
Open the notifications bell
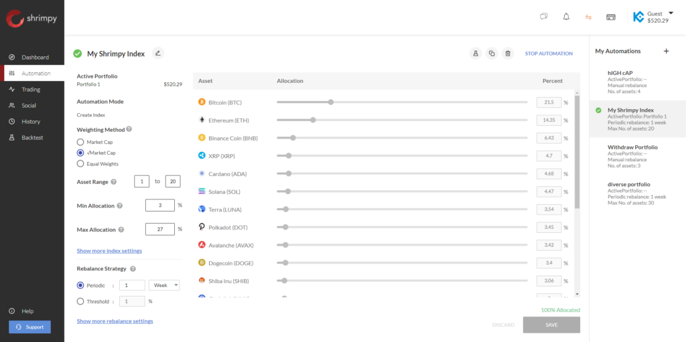click(566, 17)
